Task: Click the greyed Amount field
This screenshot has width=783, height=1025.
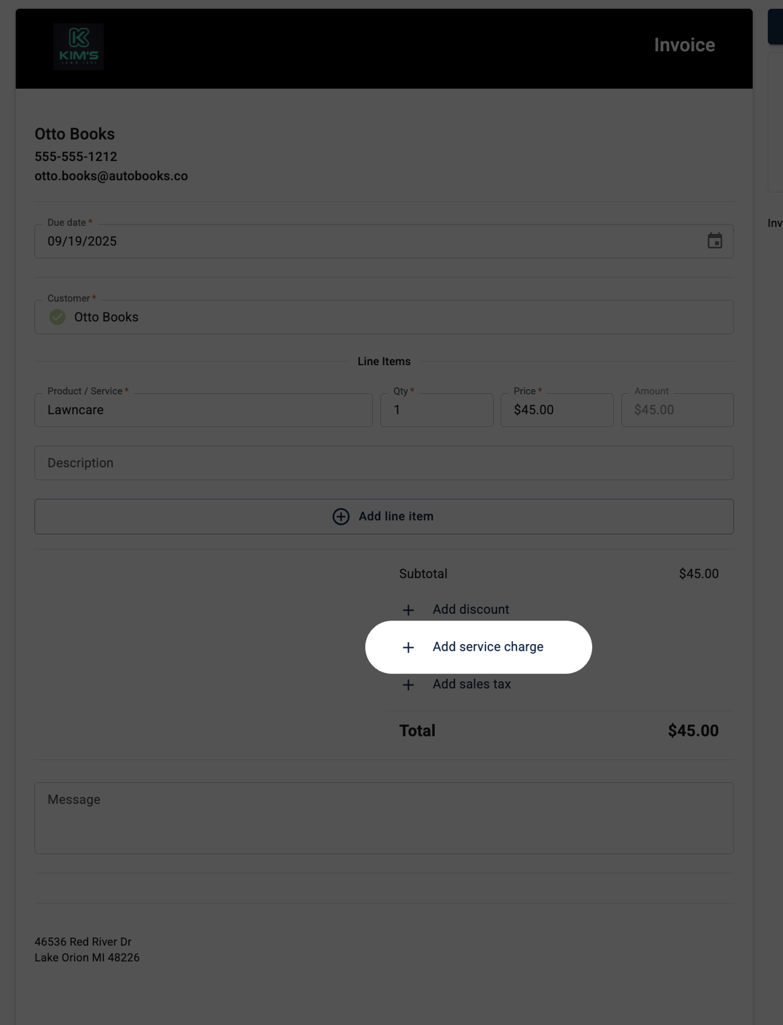Action: pyautogui.click(x=677, y=410)
